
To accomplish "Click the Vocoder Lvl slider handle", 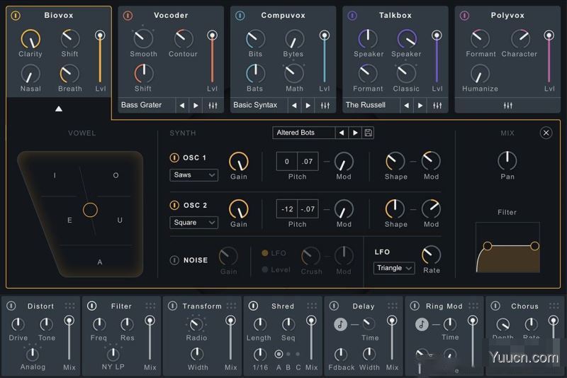I will 212,35.
